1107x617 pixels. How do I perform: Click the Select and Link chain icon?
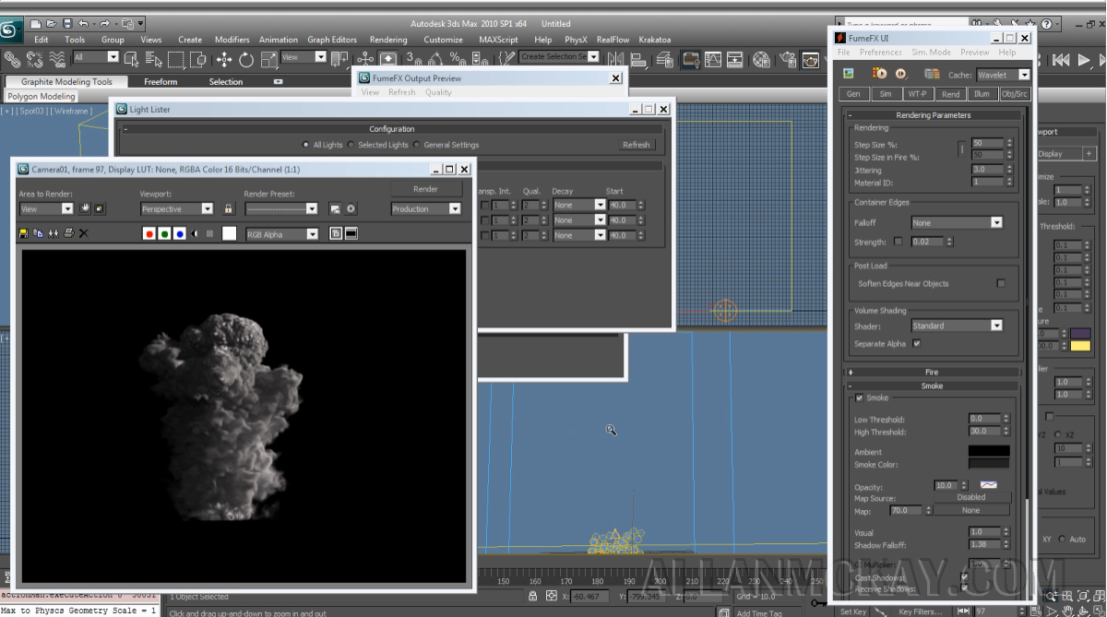11,59
